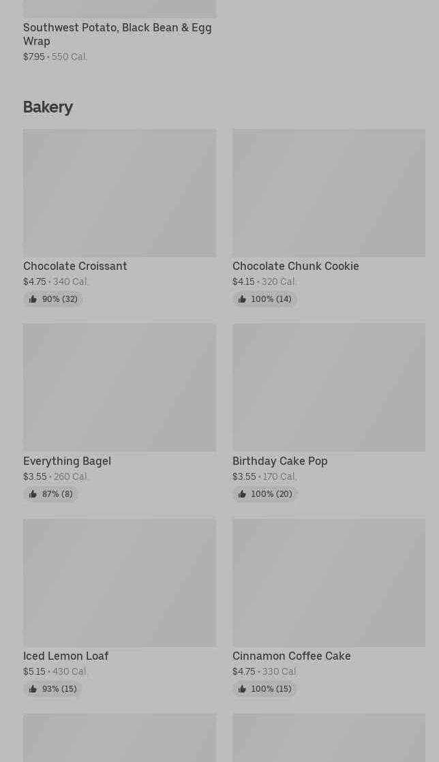Open the Chocolate Chunk Cookie item photo
The height and width of the screenshot is (762, 439).
click(x=329, y=193)
